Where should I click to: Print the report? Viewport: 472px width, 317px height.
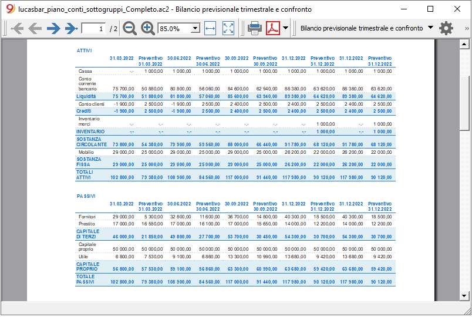pyautogui.click(x=255, y=28)
